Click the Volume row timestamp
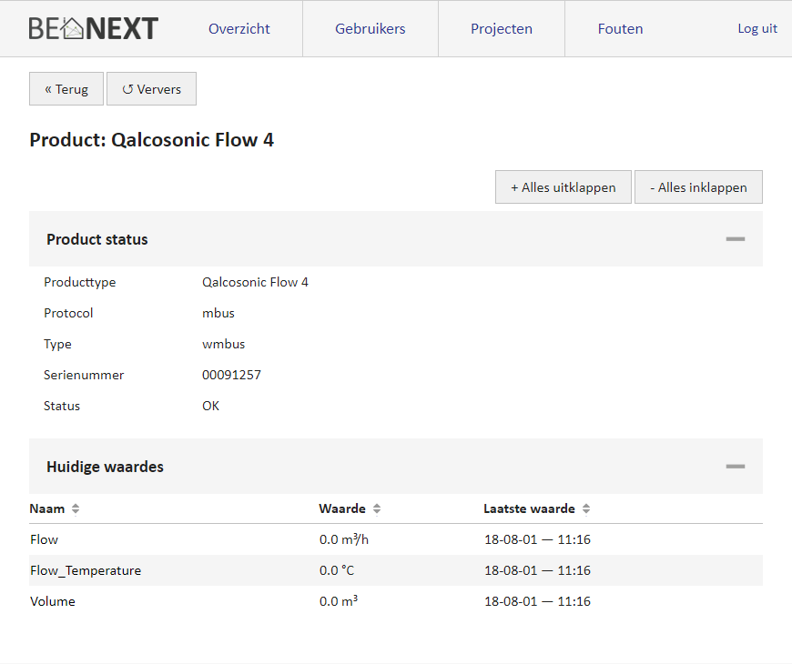The height and width of the screenshot is (664, 792). pyautogui.click(x=537, y=601)
